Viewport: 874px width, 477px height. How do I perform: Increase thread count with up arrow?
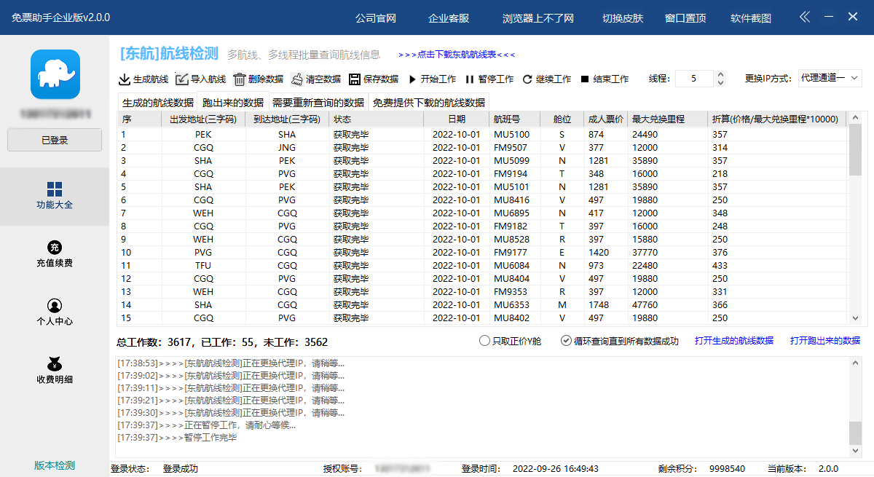[x=720, y=75]
